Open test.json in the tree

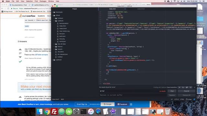click(61, 34)
